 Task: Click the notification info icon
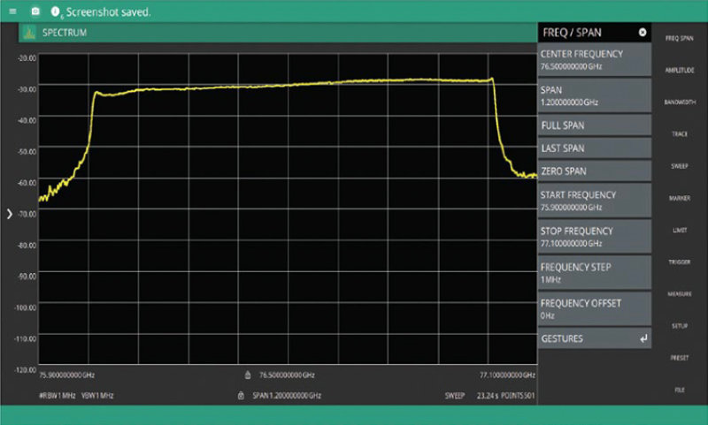pyautogui.click(x=57, y=11)
